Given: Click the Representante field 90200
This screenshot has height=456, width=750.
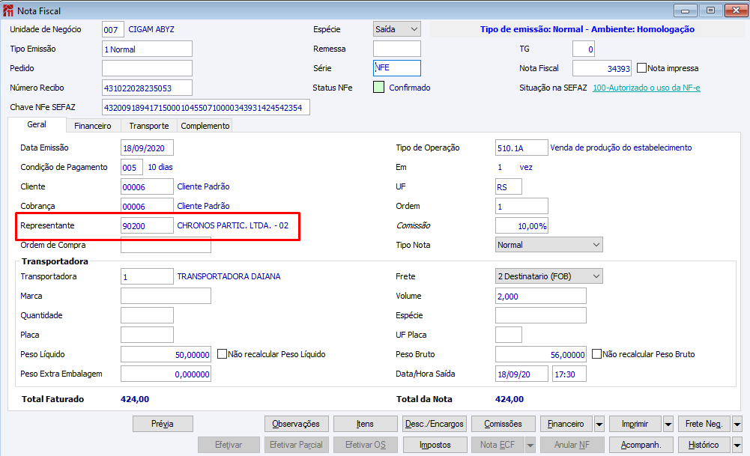Looking at the screenshot, I should (147, 225).
